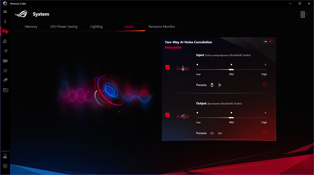This screenshot has width=314, height=175.
Task: Open the Output section info icon
Action: point(265,132)
